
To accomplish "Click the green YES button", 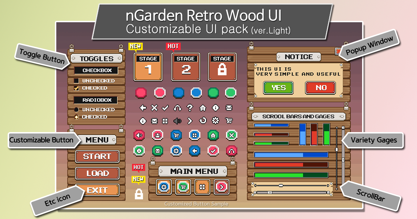I will coord(278,88).
